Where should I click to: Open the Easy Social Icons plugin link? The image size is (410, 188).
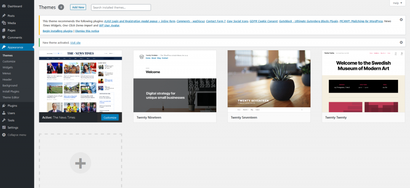[x=237, y=22]
